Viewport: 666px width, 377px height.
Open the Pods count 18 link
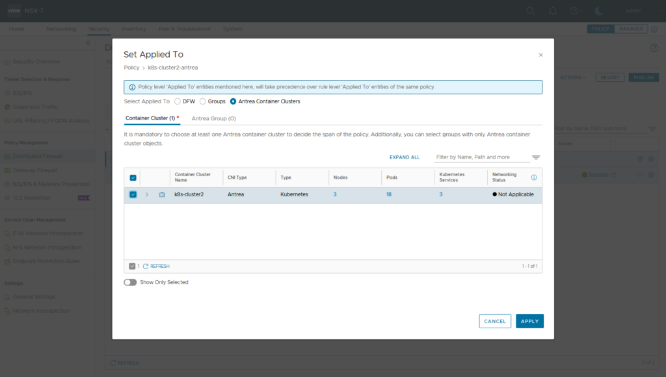coord(389,194)
